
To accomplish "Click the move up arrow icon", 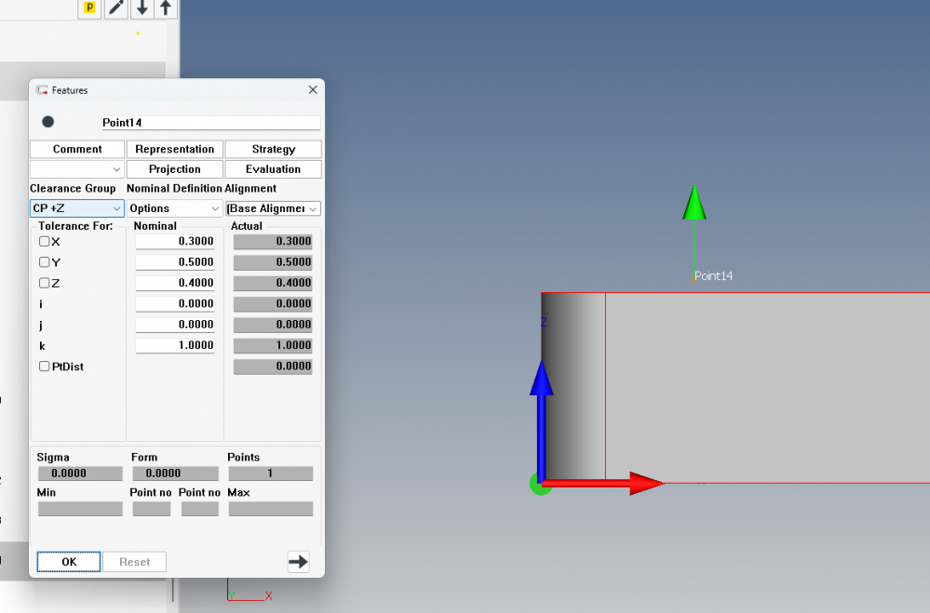I will [x=166, y=8].
